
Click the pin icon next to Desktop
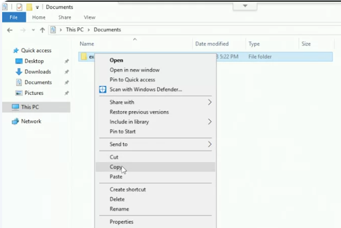click(x=67, y=61)
